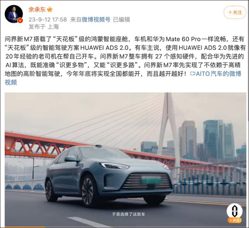249x228 pixels.
Task: Click the 余承东 username
Action: [x=37, y=10]
